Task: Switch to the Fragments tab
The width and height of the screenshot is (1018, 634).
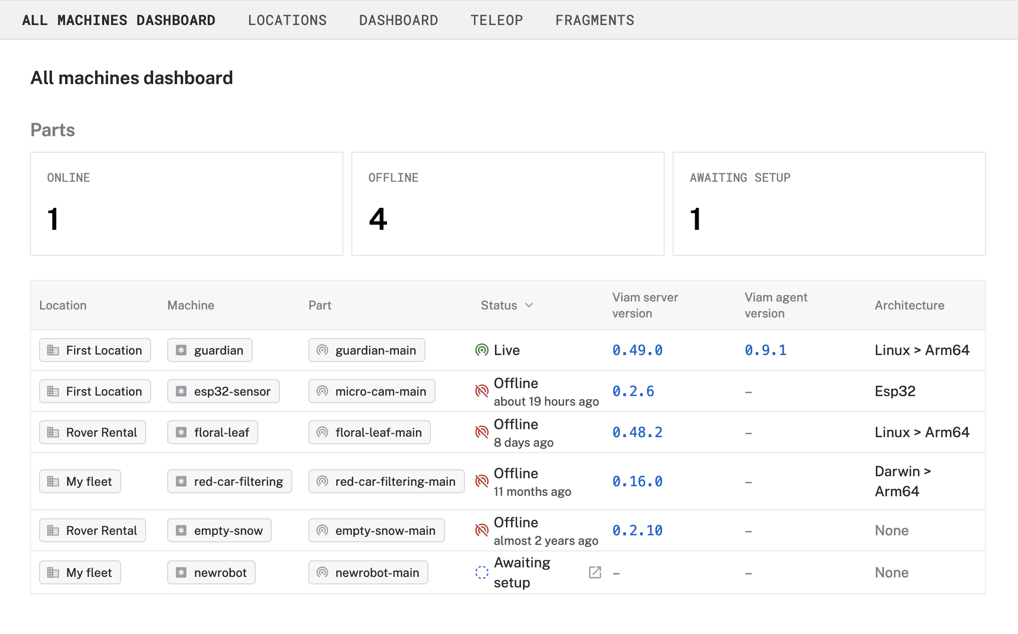Action: [x=595, y=20]
